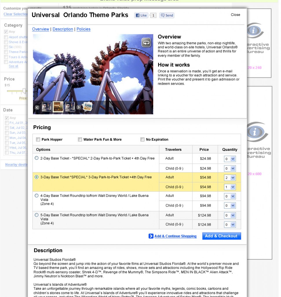Open the Child quantity dropdown for 3-Day ticket
Image resolution: width=281 pixels, height=297 pixels.
click(230, 187)
